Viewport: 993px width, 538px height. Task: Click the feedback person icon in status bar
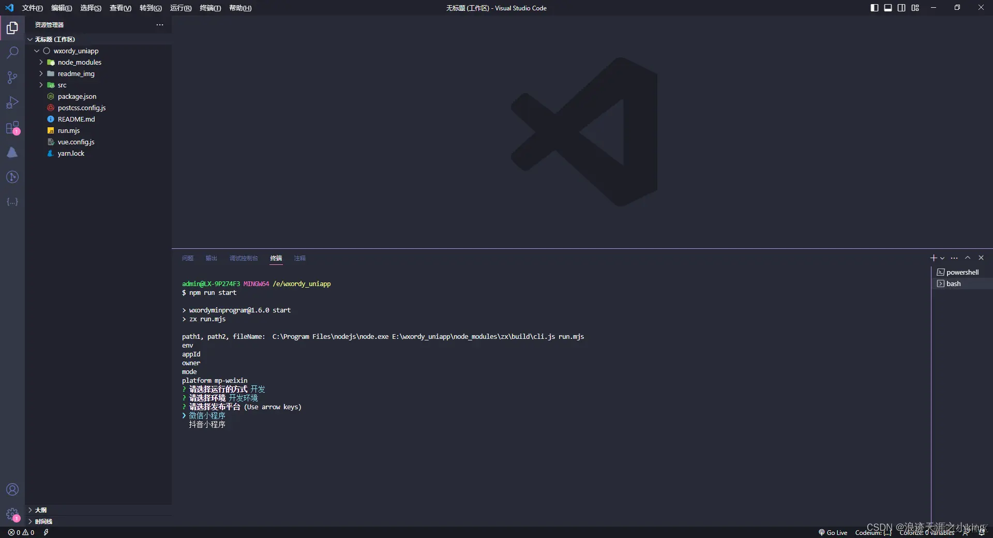966,532
